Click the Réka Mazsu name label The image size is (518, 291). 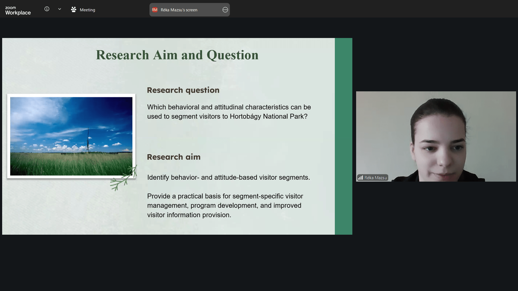pyautogui.click(x=376, y=178)
